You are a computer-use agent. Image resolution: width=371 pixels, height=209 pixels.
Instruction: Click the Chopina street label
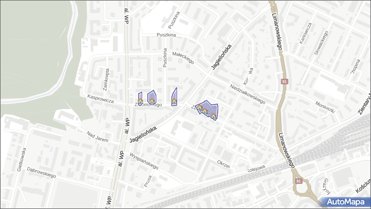click(x=356, y=66)
